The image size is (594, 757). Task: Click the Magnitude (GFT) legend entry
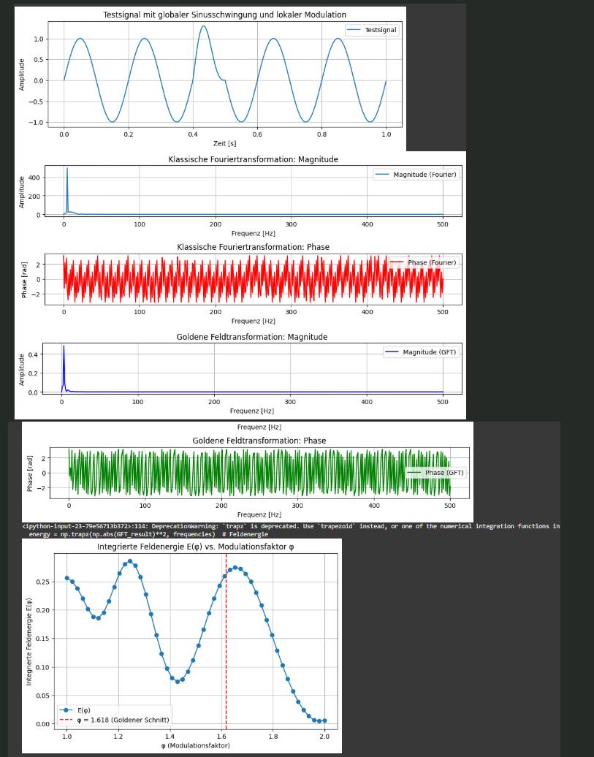coord(420,352)
